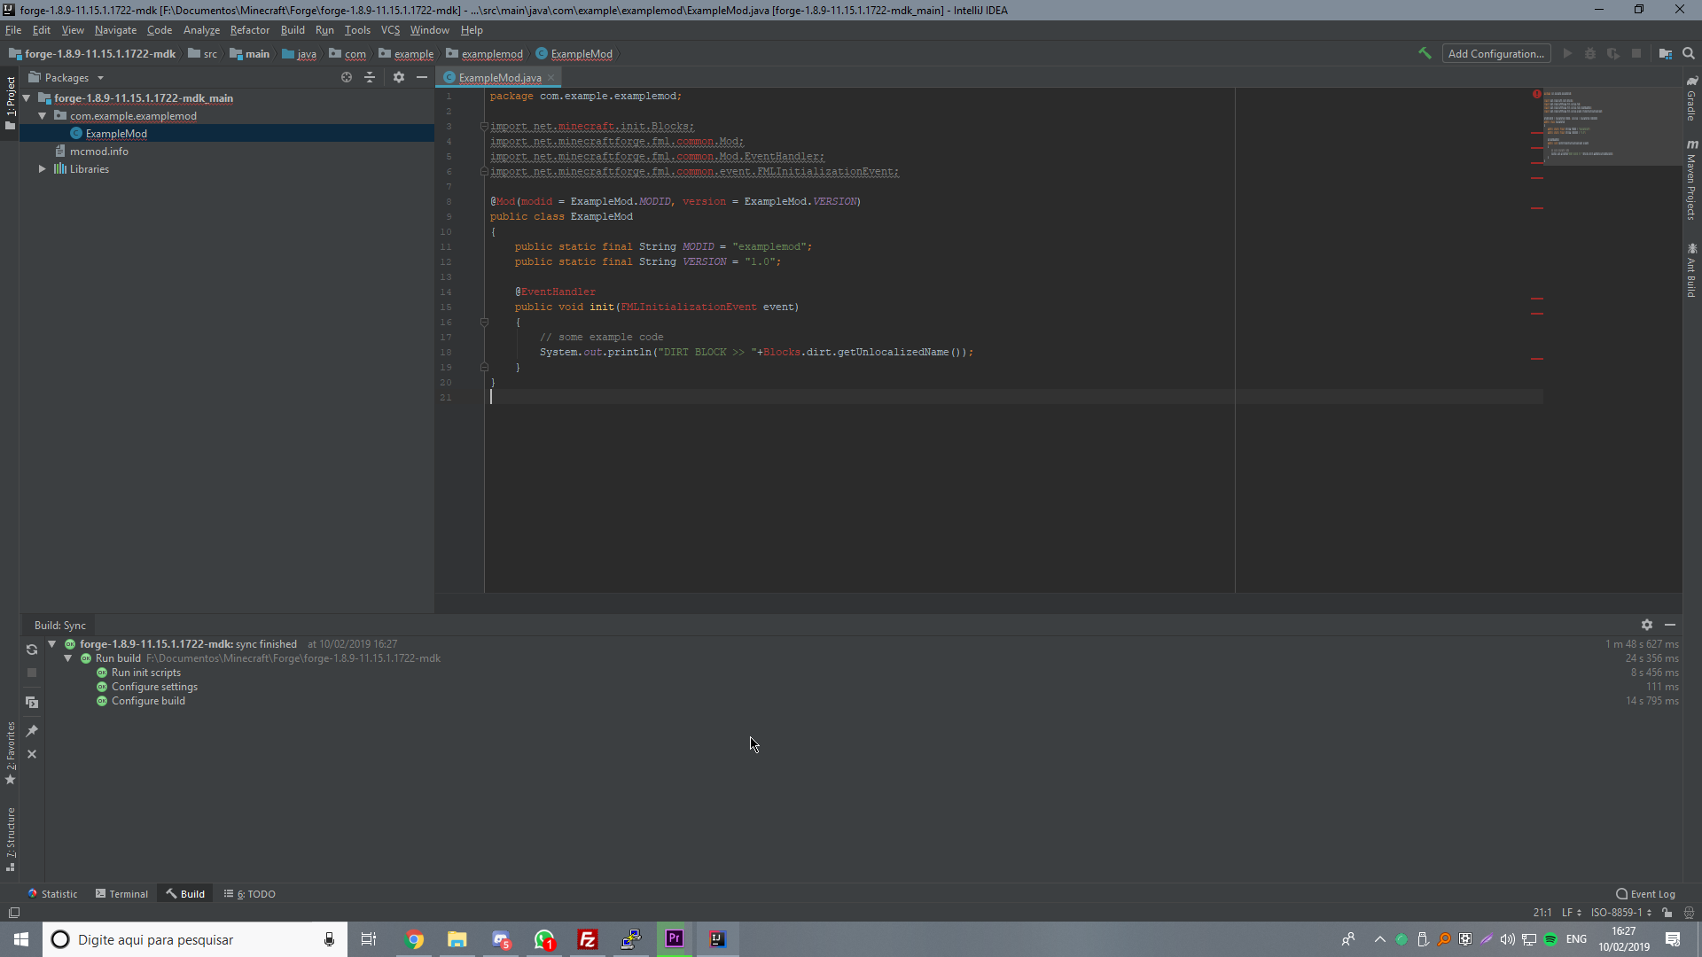Click the inspections profile icon in status bar
The image size is (1702, 957).
click(1689, 913)
